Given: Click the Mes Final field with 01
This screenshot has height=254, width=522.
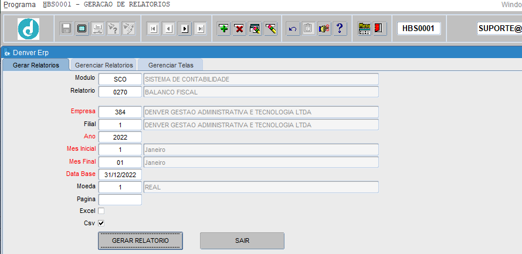Looking at the screenshot, I should point(120,162).
